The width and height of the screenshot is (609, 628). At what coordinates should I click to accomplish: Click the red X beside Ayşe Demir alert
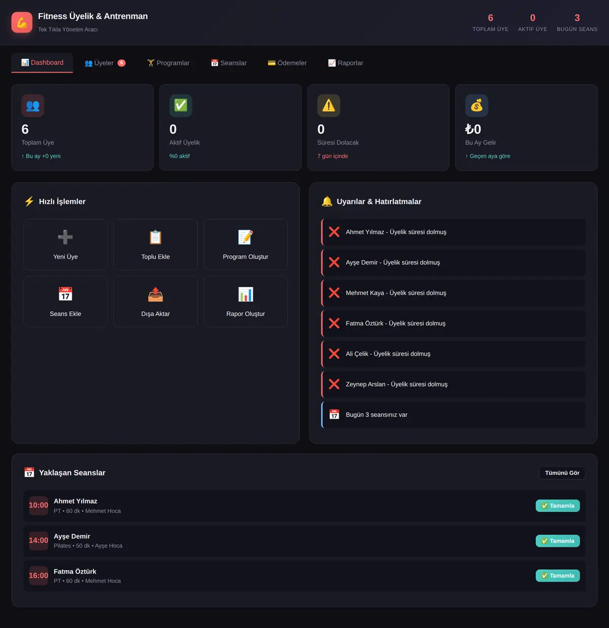tap(334, 262)
